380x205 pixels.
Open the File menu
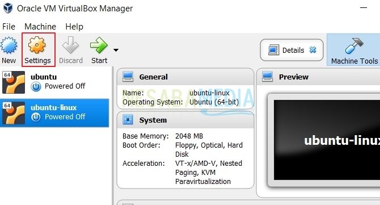9,27
